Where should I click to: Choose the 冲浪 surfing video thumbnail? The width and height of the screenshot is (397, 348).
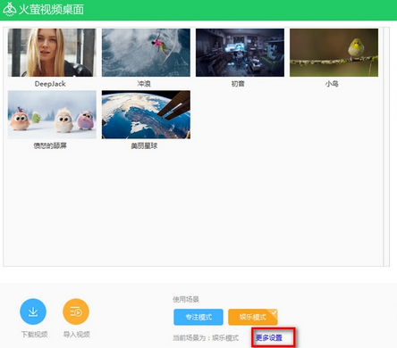tap(146, 53)
